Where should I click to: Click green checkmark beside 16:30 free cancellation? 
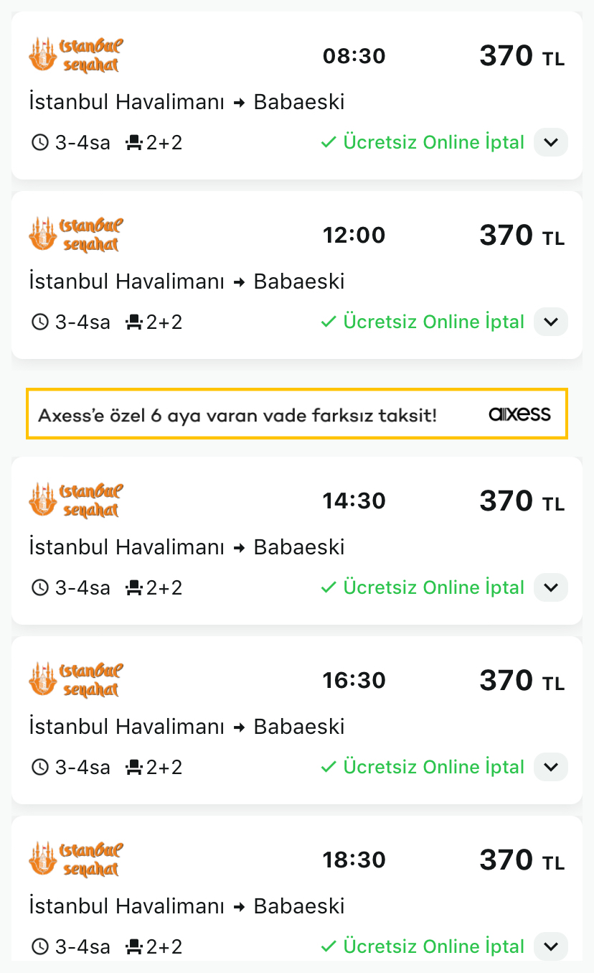(329, 767)
